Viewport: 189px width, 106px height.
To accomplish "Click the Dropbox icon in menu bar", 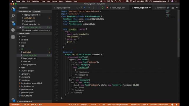I will 108,1.
